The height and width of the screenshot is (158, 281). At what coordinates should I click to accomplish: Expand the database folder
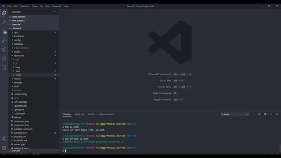point(34,44)
